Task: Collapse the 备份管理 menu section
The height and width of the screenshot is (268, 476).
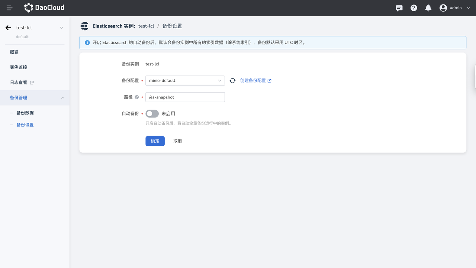Action: 62,98
